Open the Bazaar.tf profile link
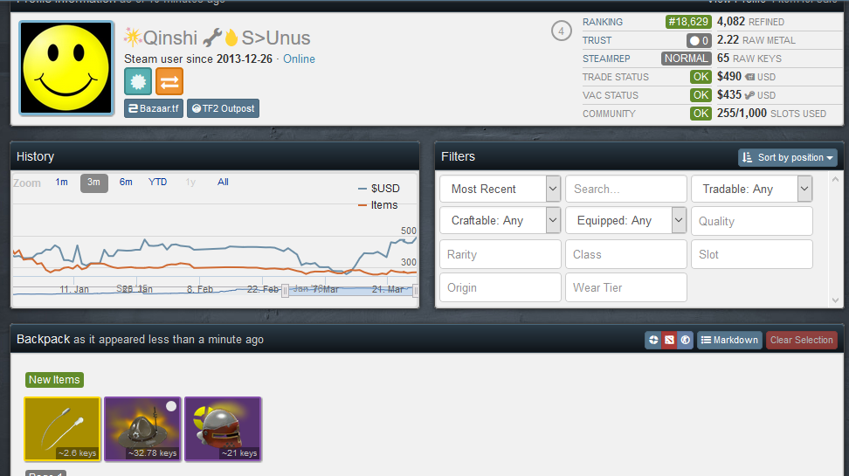The image size is (849, 476). (x=154, y=108)
